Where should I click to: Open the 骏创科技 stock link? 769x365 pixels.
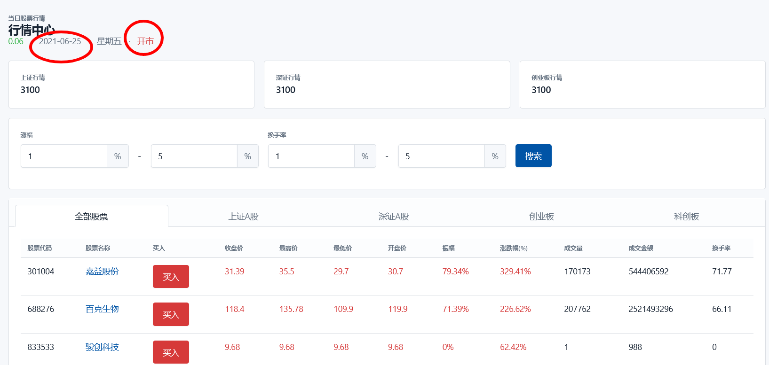(102, 347)
